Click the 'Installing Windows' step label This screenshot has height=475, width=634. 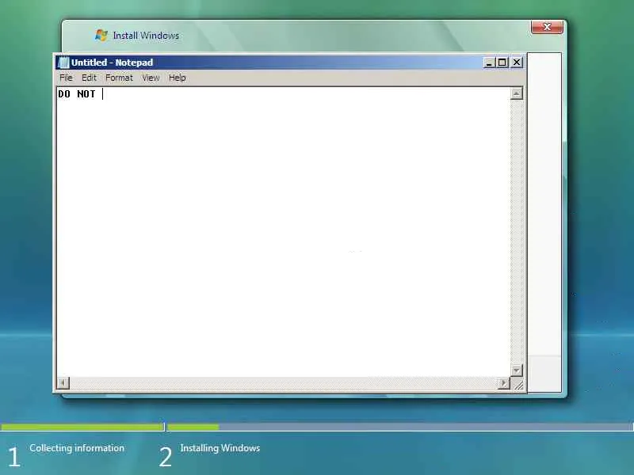tap(220, 448)
